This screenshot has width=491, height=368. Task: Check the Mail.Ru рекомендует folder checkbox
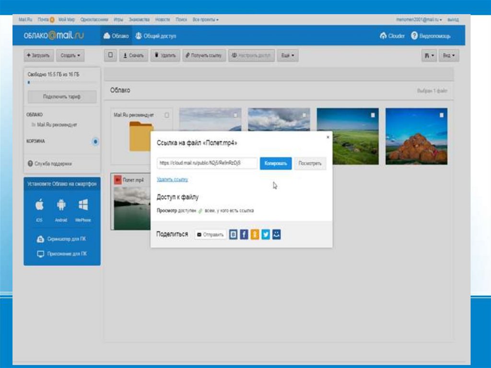pyautogui.click(x=166, y=115)
